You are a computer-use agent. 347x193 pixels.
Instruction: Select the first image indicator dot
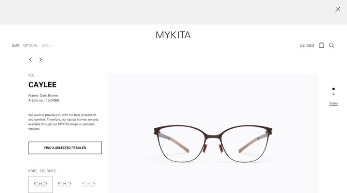334,89
